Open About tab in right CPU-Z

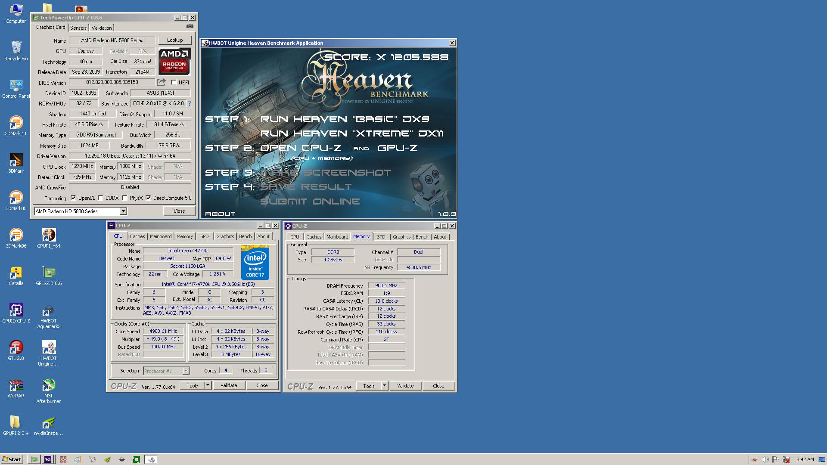(440, 237)
